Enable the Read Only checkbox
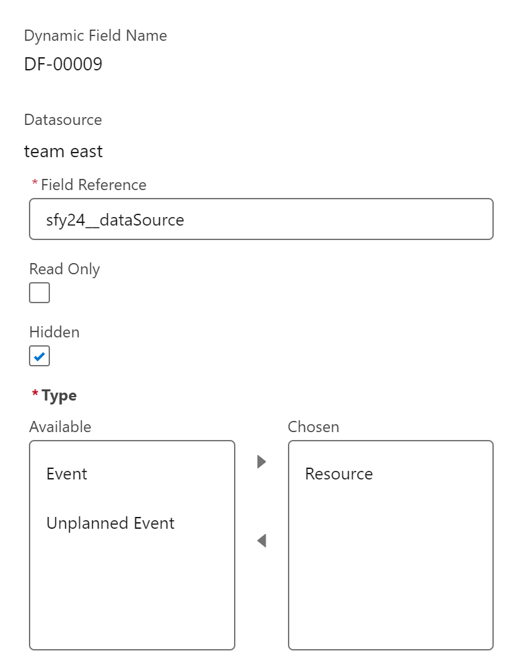522x659 pixels. tap(39, 293)
